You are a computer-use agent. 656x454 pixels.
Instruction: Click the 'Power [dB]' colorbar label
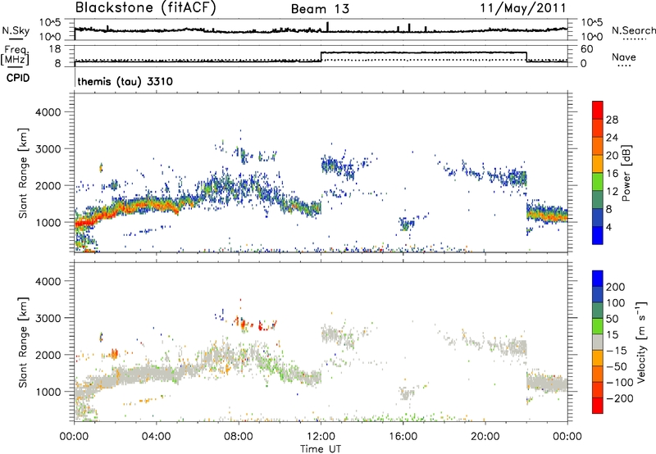(x=626, y=173)
